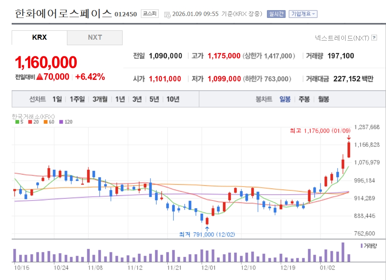386x280 pixels.
Task: Click the 거래대금 value 227,152 백만
Action: (x=353, y=79)
